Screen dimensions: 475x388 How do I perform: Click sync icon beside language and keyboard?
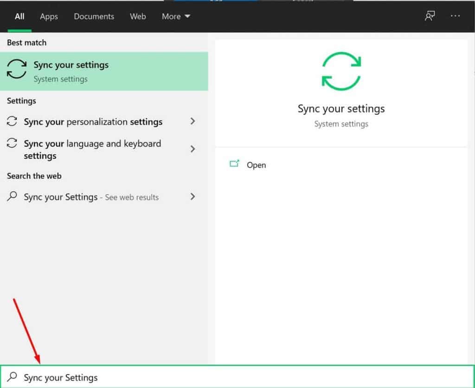(x=12, y=143)
